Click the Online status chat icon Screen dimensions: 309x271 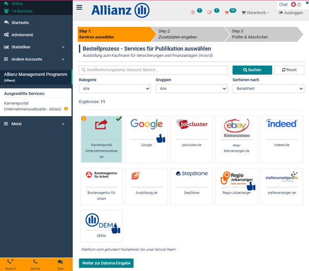point(6,4)
